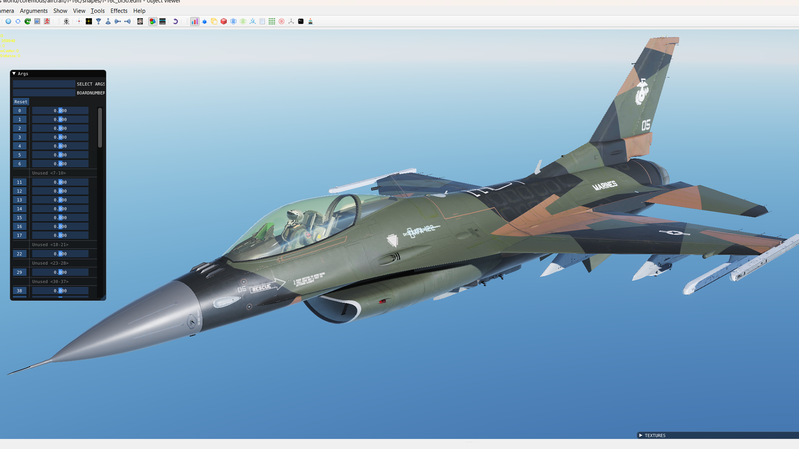Expand the TEXTURES panel
Image resolution: width=799 pixels, height=449 pixels.
pyautogui.click(x=640, y=435)
